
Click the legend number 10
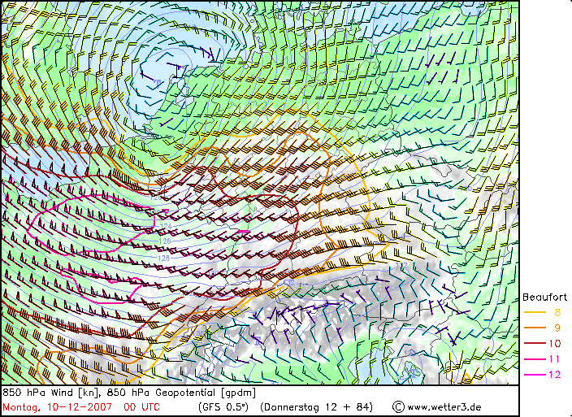[554, 343]
